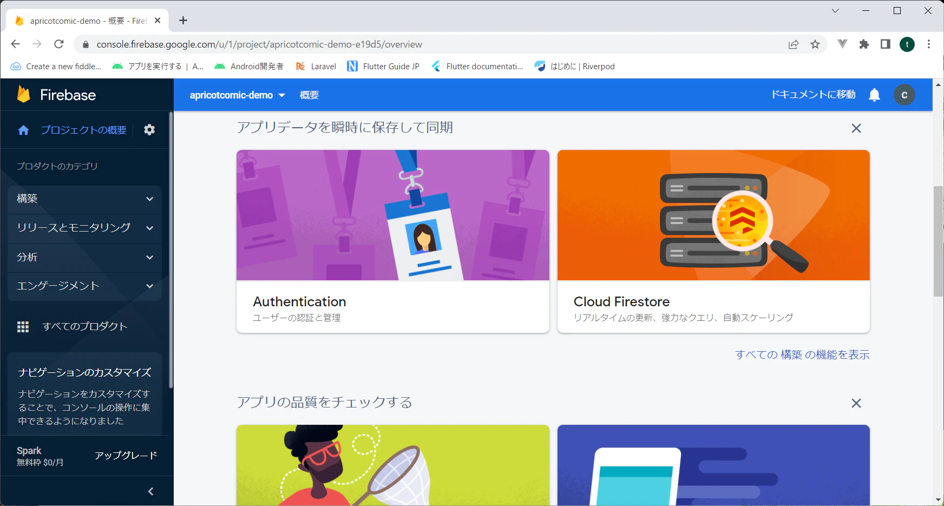Open project settings gear icon
This screenshot has width=944, height=506.
click(149, 130)
